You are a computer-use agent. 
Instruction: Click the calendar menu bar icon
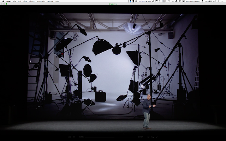tap(156, 1)
